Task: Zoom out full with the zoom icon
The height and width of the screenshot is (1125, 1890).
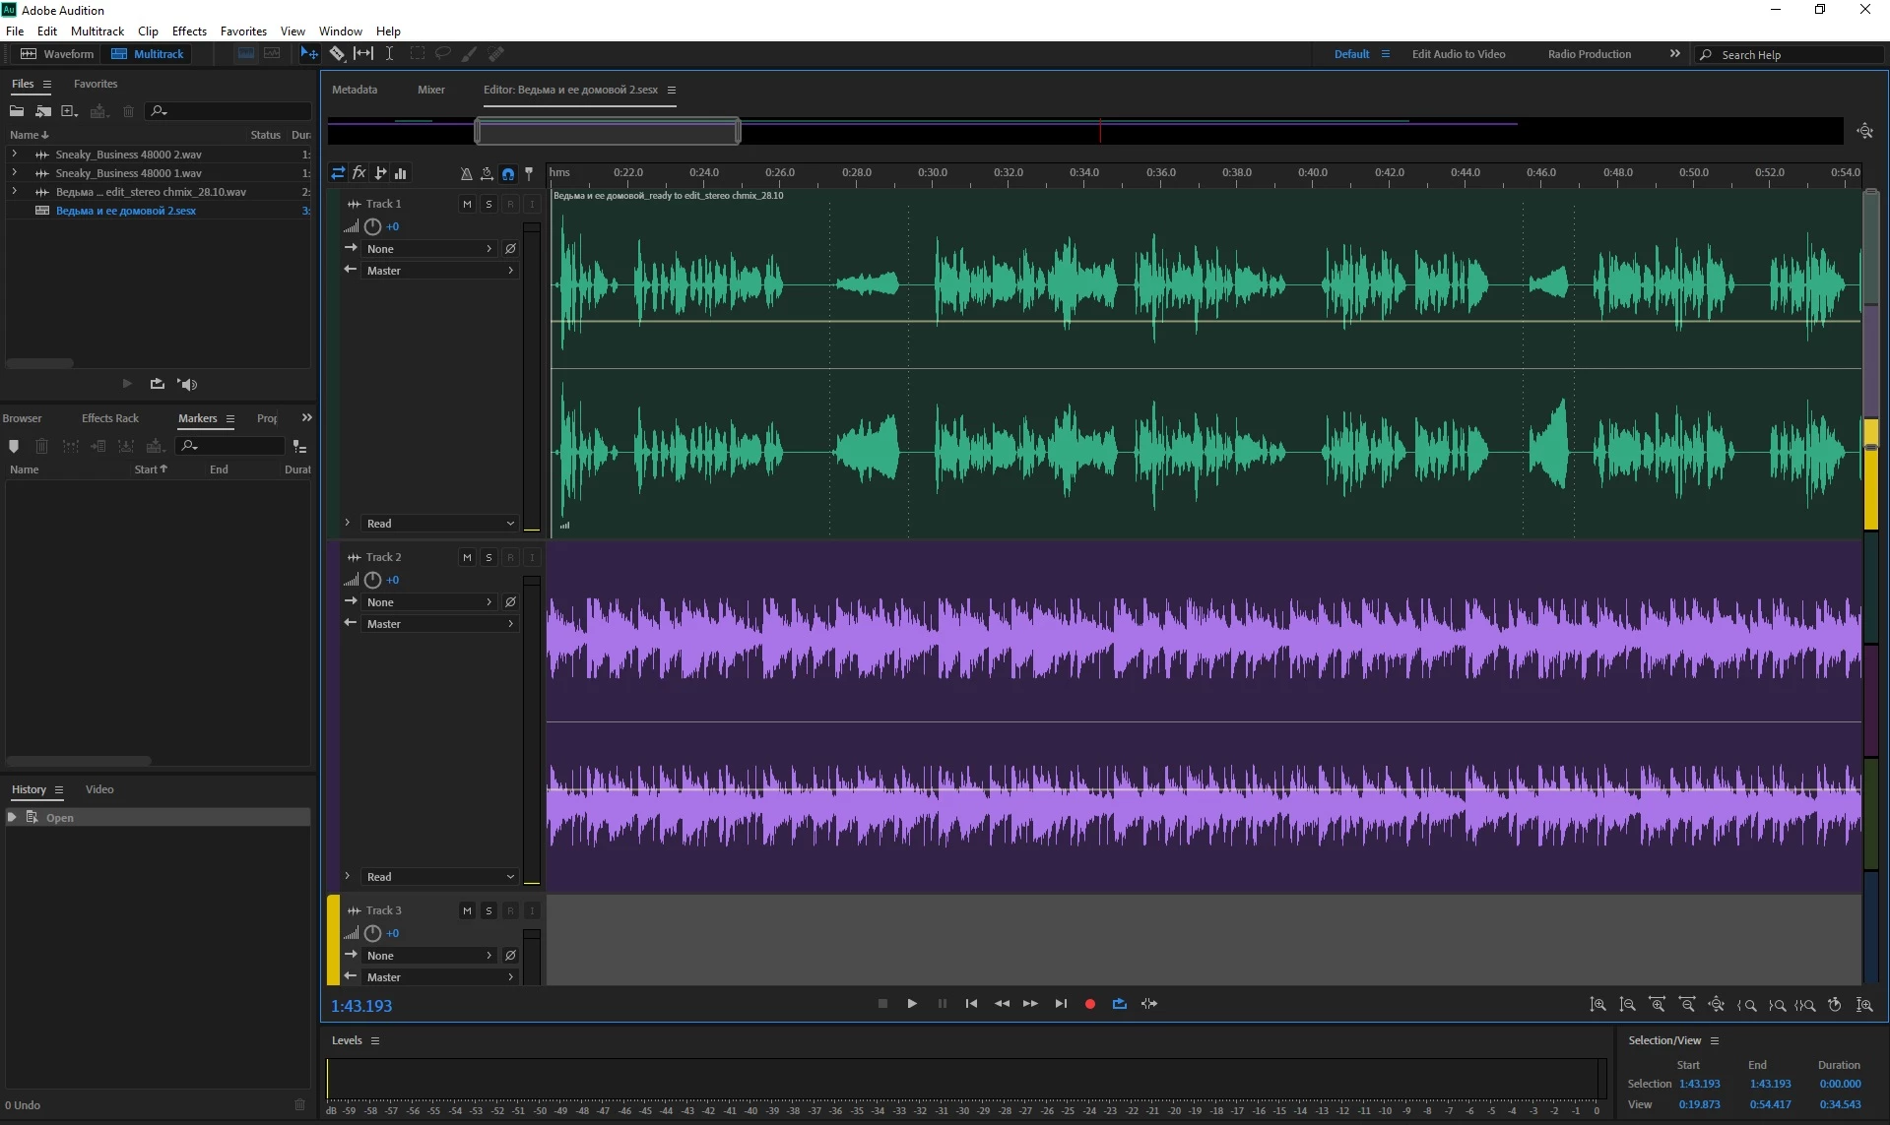Action: point(1717,1005)
